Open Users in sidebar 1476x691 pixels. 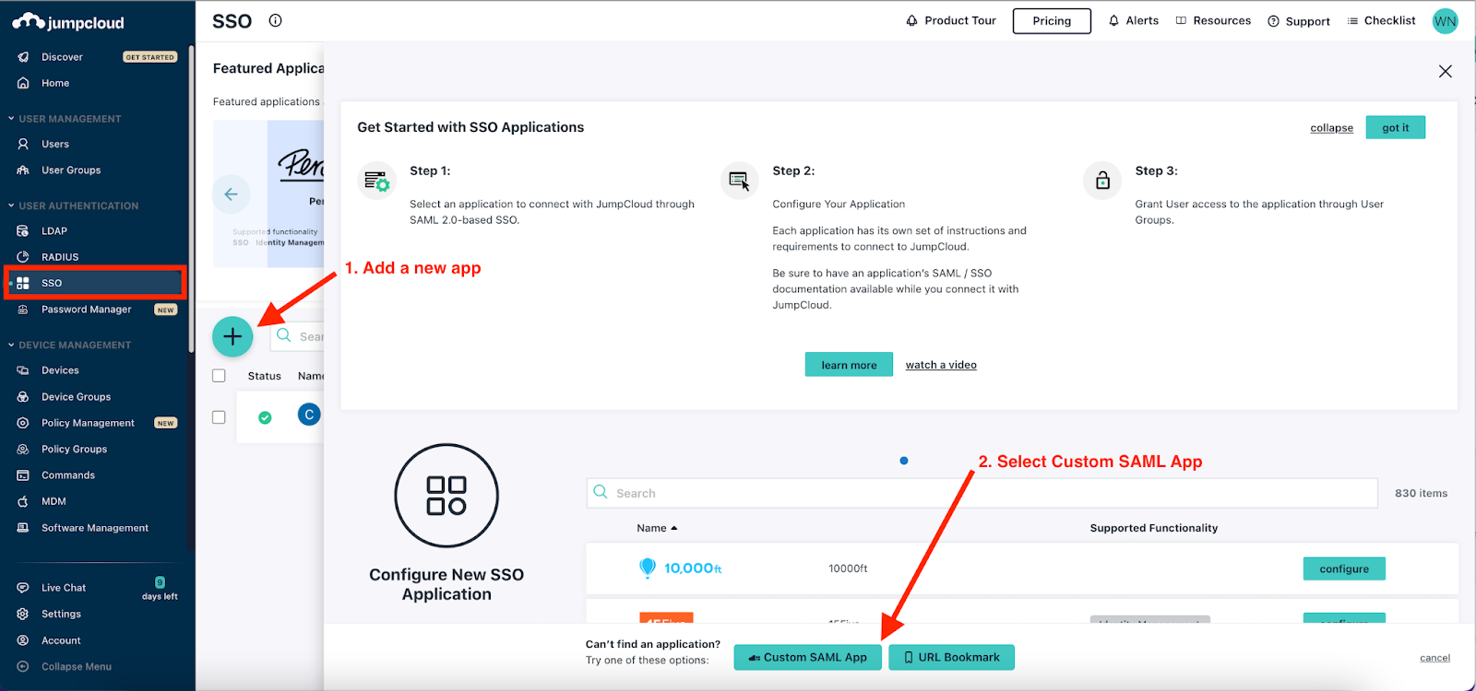point(55,144)
